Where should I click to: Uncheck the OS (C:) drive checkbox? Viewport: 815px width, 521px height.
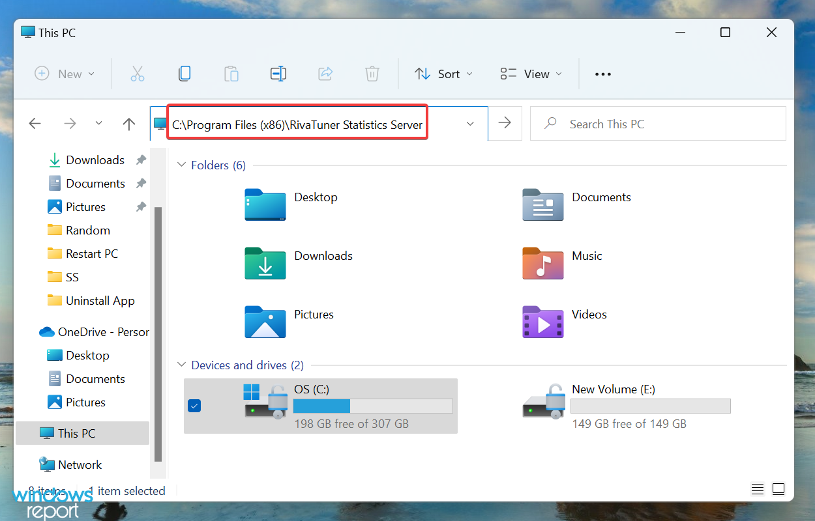[x=194, y=406]
